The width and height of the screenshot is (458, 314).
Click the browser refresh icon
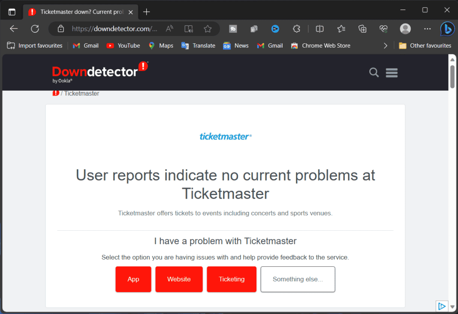35,29
